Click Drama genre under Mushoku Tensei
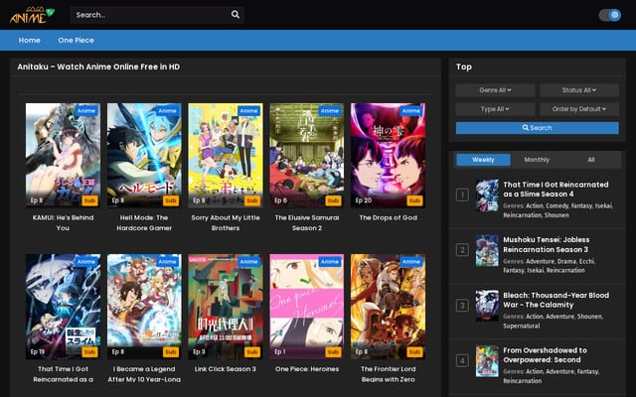This screenshot has width=636, height=397. [566, 261]
